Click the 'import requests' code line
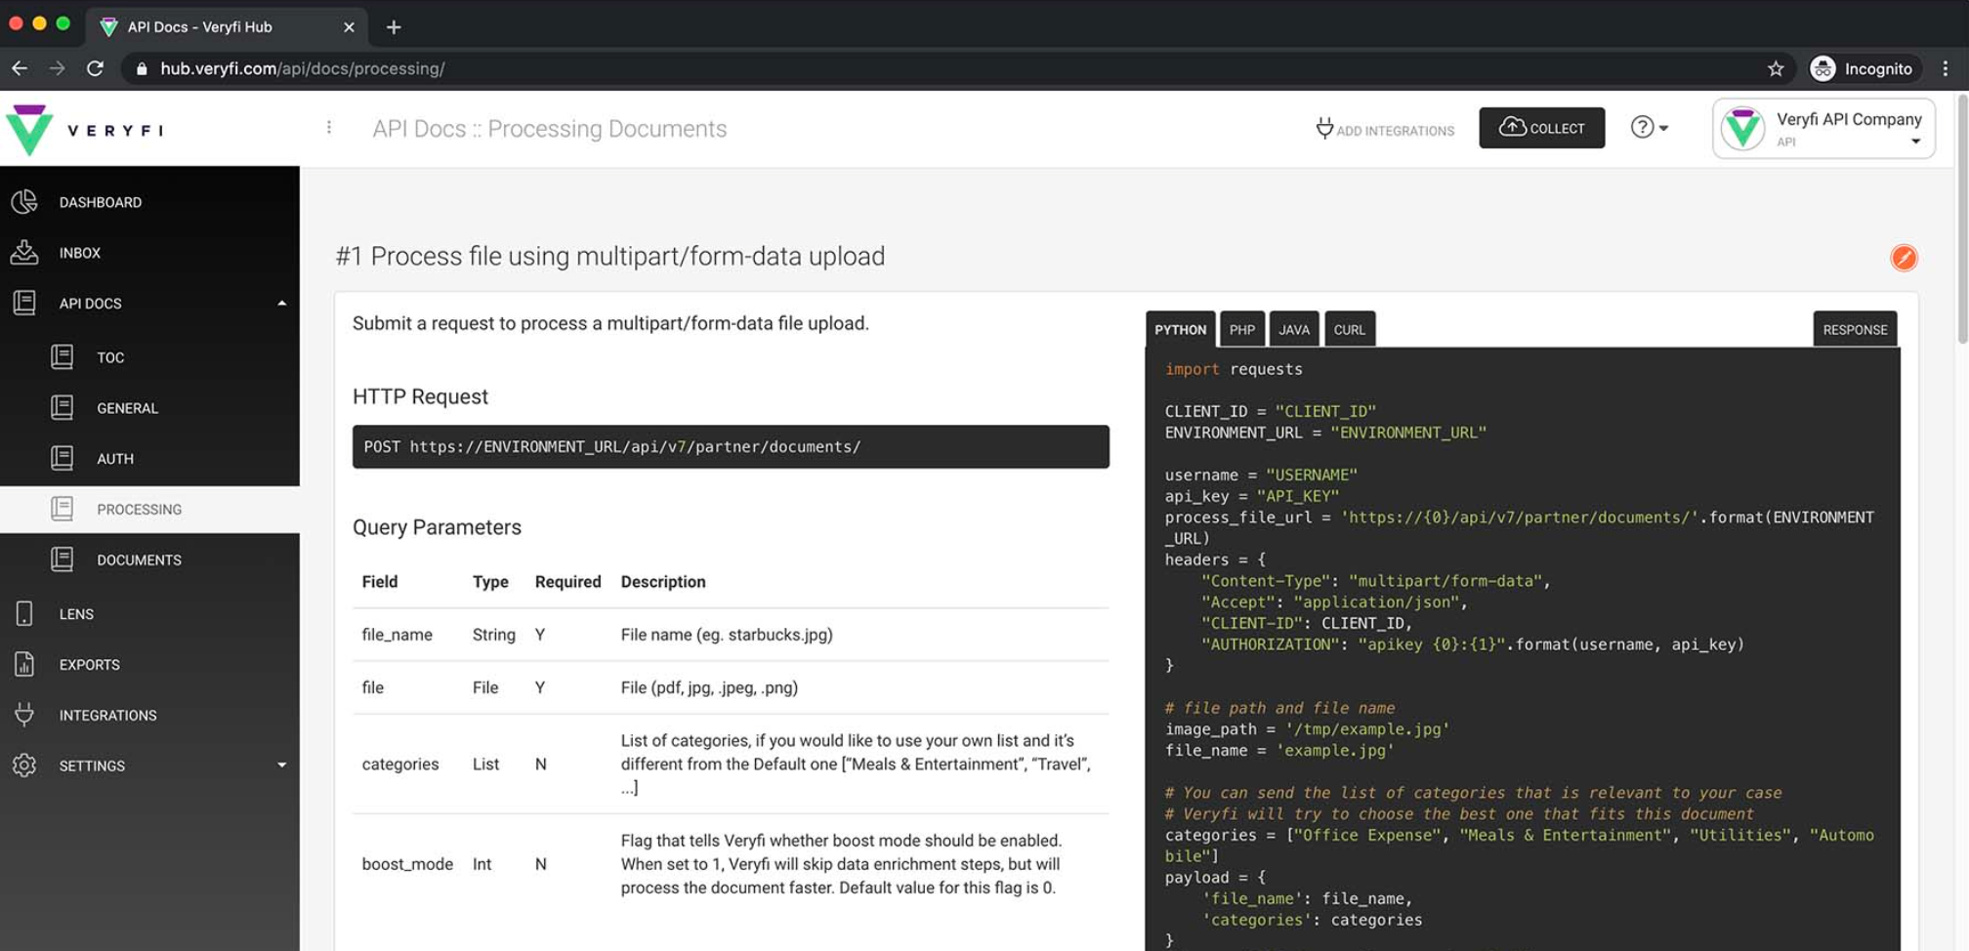The width and height of the screenshot is (1969, 951). point(1234,369)
